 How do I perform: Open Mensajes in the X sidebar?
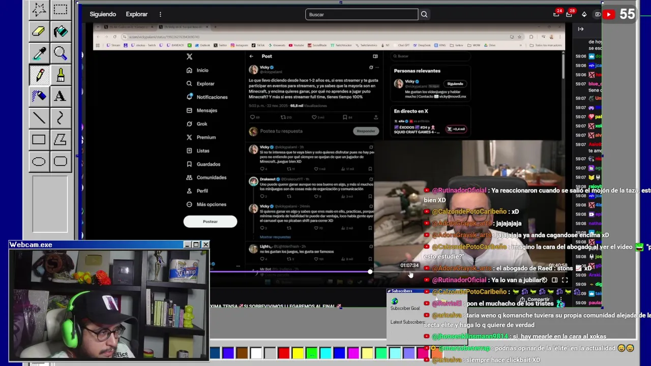coord(202,110)
